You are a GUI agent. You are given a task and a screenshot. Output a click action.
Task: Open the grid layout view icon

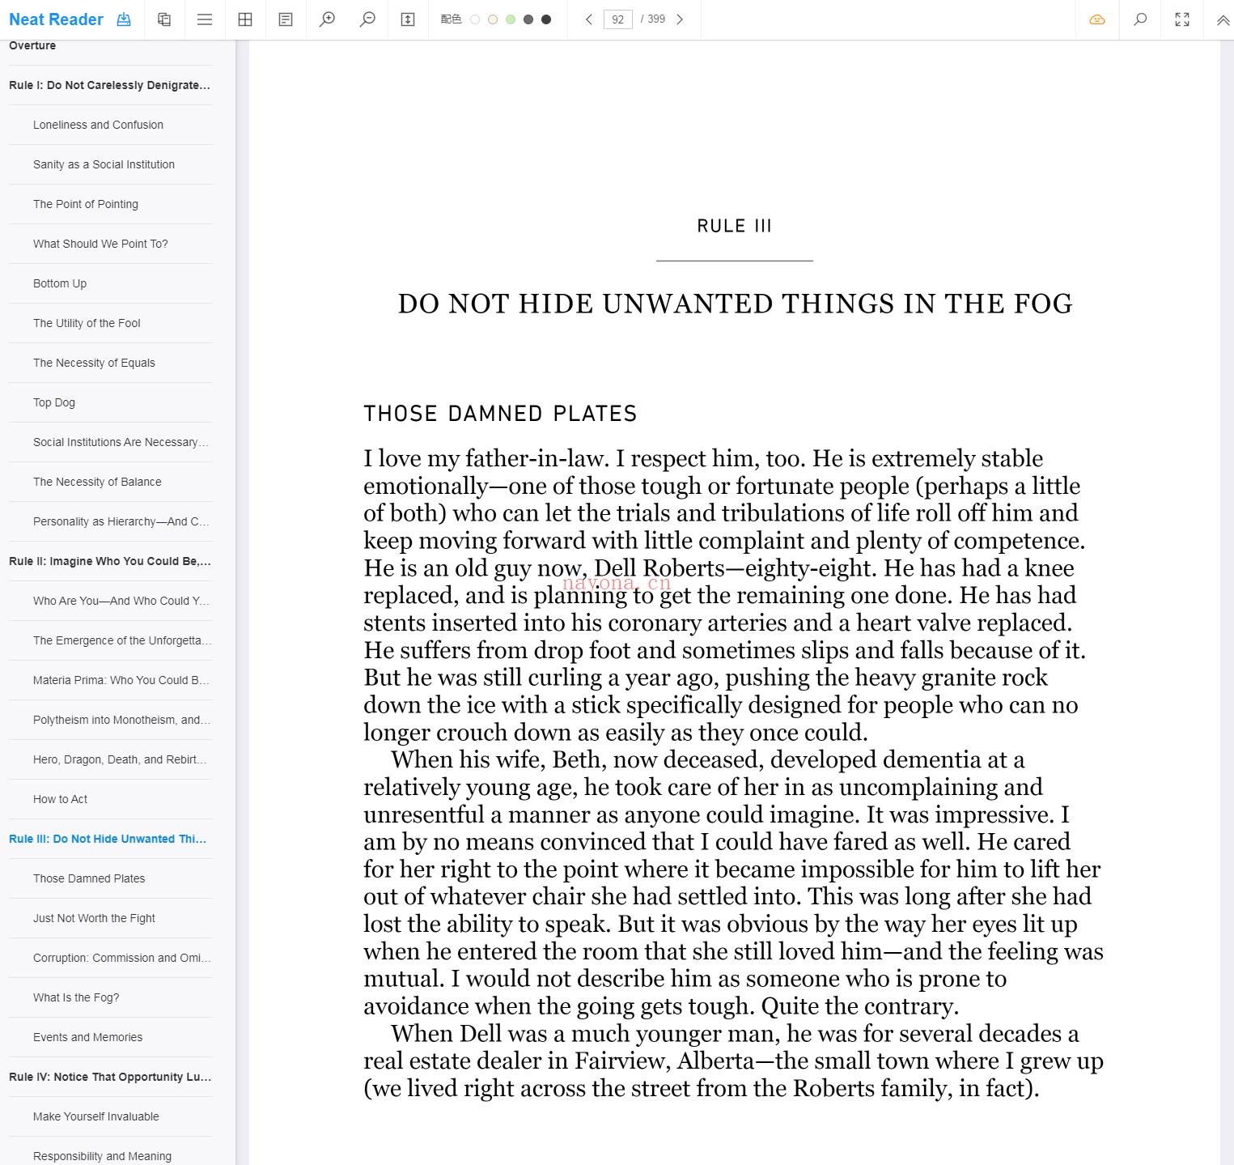pos(245,19)
